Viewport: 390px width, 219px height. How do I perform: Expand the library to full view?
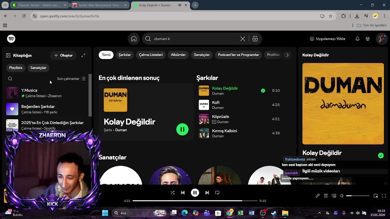coord(83,55)
